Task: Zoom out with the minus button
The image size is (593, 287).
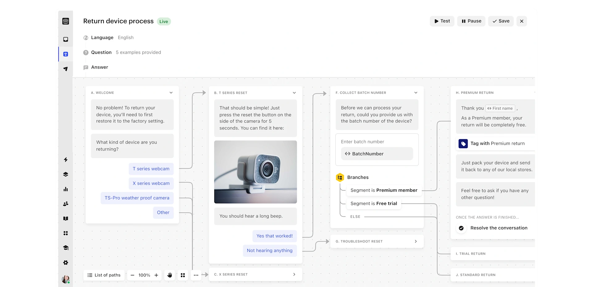Action: [132, 275]
